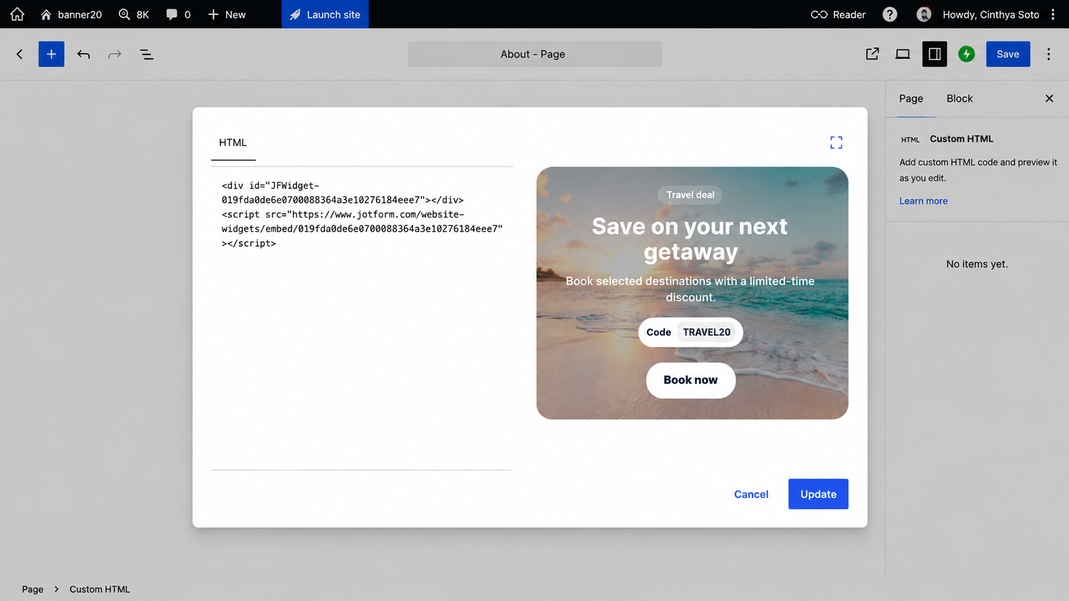
Task: Click inside the HTML code editor
Action: (x=362, y=318)
